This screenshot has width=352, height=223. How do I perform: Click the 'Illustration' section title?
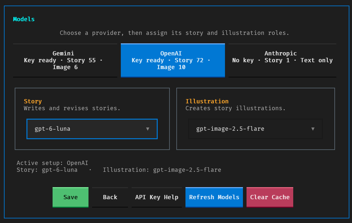(x=207, y=101)
